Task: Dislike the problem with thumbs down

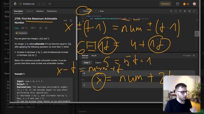Action: 33,28
